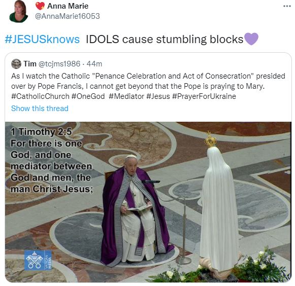Open the quoted author name Tim
Screen dimensions: 295x286
[x=30, y=64]
